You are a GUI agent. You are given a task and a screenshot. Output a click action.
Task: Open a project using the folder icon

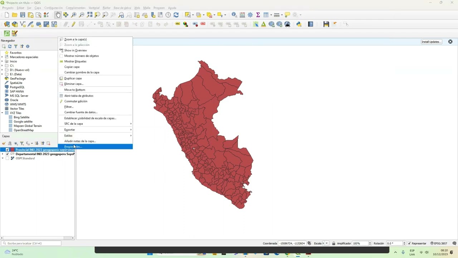tap(15, 15)
